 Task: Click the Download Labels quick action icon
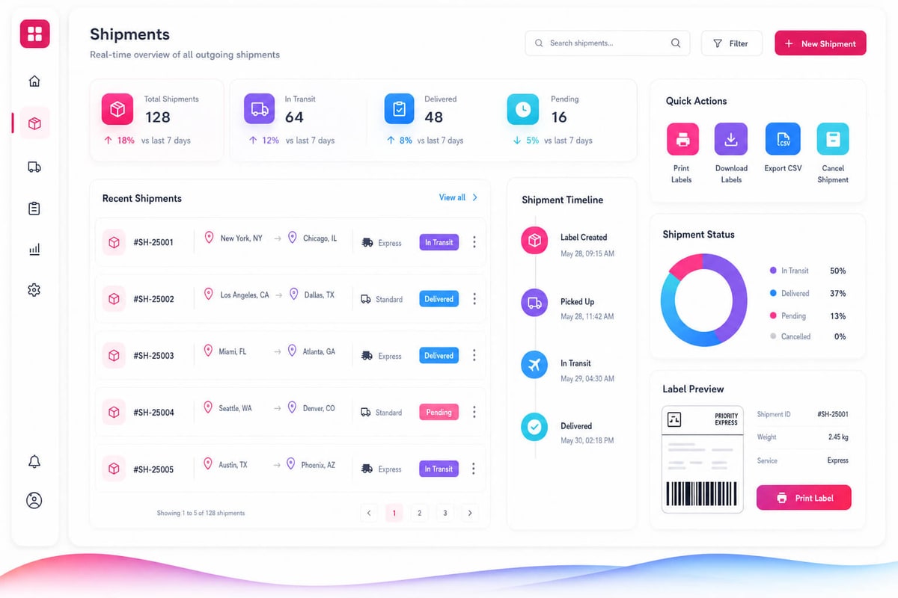[731, 139]
